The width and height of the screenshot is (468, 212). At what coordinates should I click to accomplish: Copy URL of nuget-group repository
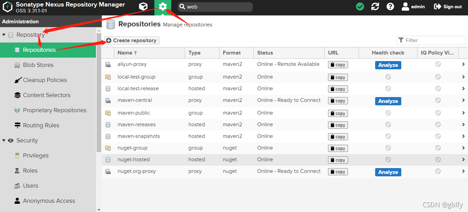tap(338, 149)
